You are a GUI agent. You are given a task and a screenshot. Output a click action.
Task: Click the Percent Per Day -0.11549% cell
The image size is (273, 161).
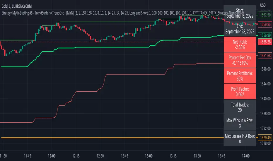click(x=240, y=60)
